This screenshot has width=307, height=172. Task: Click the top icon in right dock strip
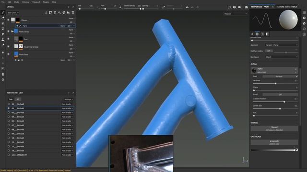(304, 12)
